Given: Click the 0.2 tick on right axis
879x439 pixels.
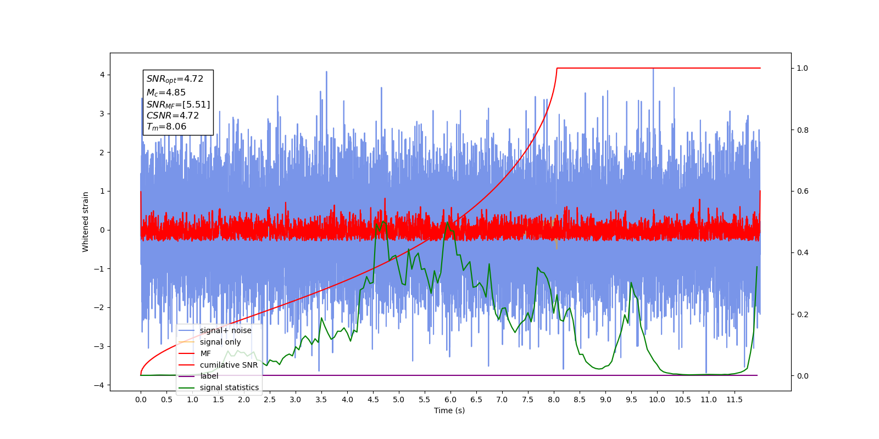Looking at the screenshot, I should pyautogui.click(x=803, y=314).
